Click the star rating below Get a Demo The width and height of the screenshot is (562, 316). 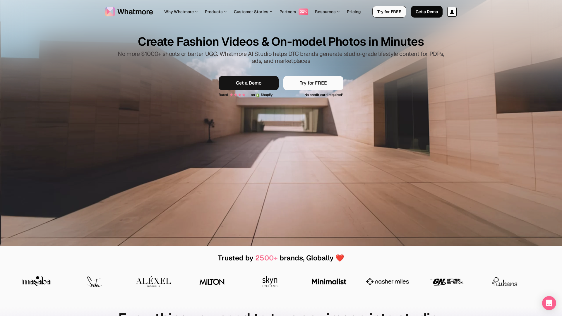point(237,95)
